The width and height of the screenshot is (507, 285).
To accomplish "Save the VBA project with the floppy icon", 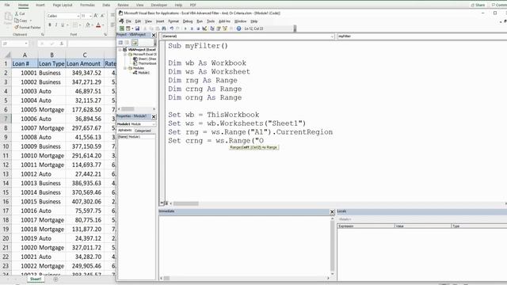I will (x=137, y=28).
